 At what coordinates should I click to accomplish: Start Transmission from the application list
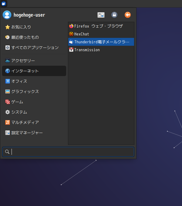pyautogui.click(x=101, y=50)
